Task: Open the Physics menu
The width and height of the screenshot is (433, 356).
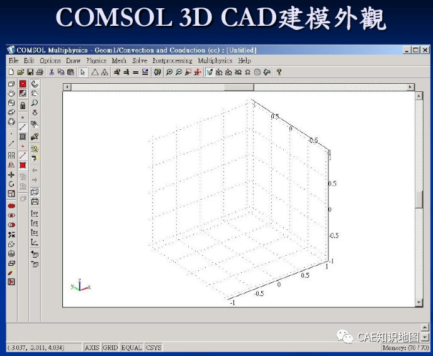Action: click(96, 60)
